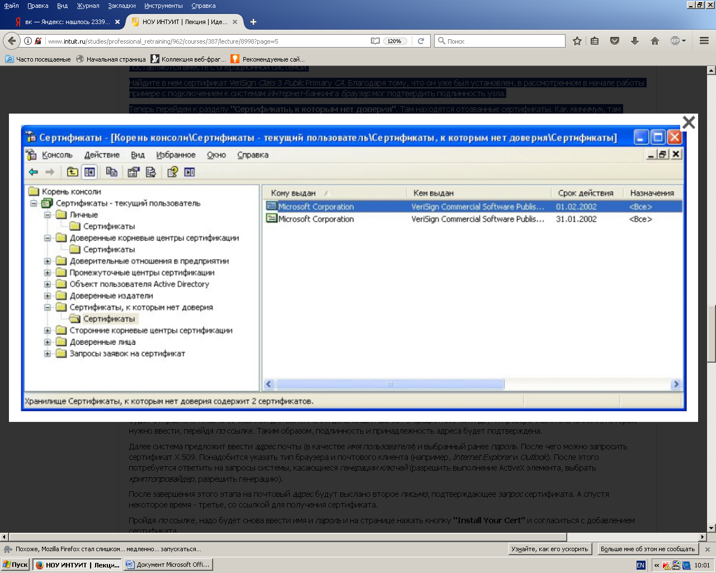Open the Избранное menu

[176, 155]
